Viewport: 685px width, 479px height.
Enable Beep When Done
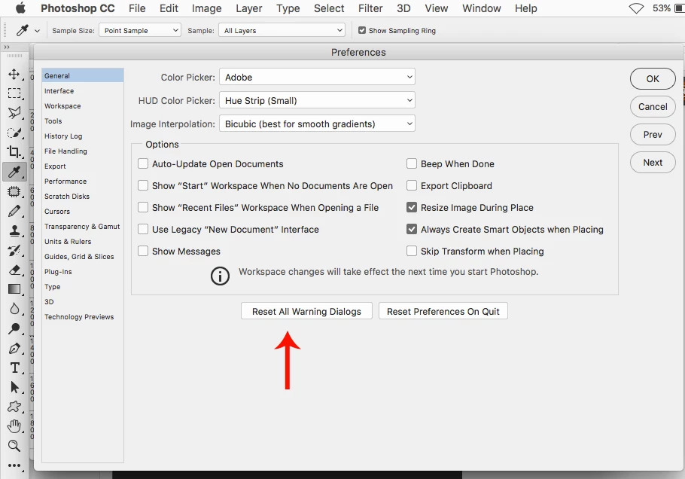(412, 163)
